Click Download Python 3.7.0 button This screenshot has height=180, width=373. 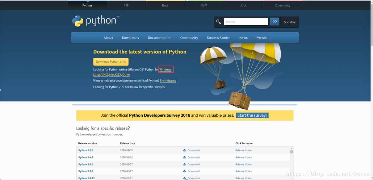111,61
